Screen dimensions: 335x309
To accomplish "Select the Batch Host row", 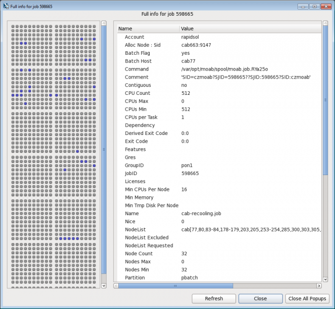I will click(x=219, y=61).
